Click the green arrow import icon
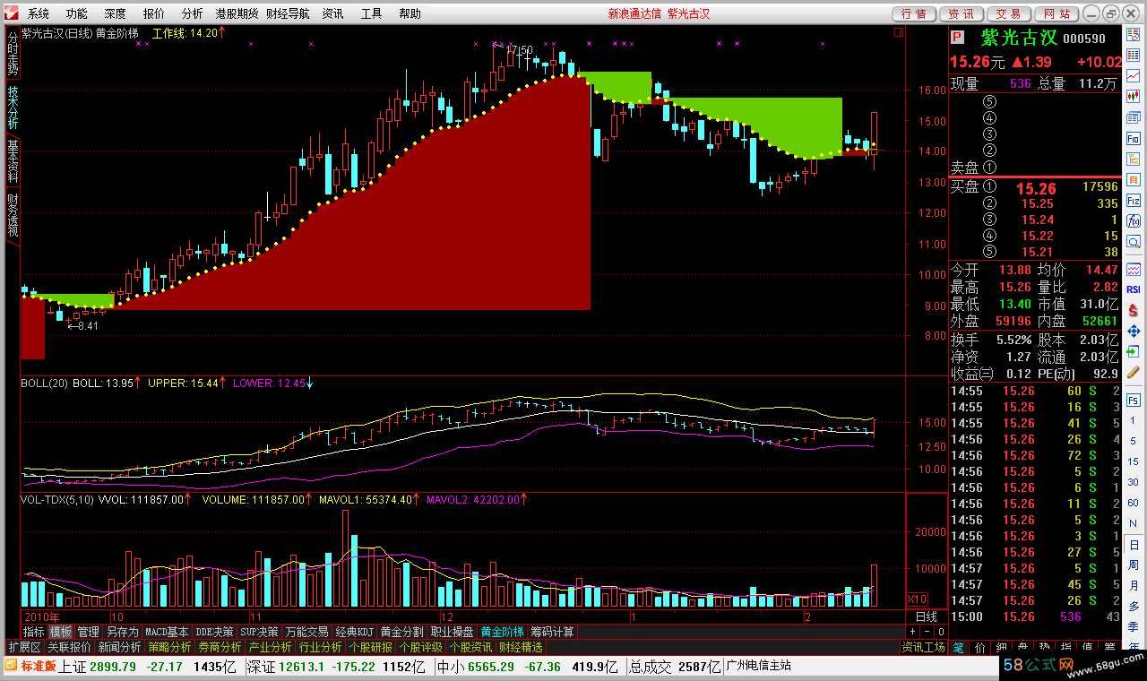 coord(1134,351)
